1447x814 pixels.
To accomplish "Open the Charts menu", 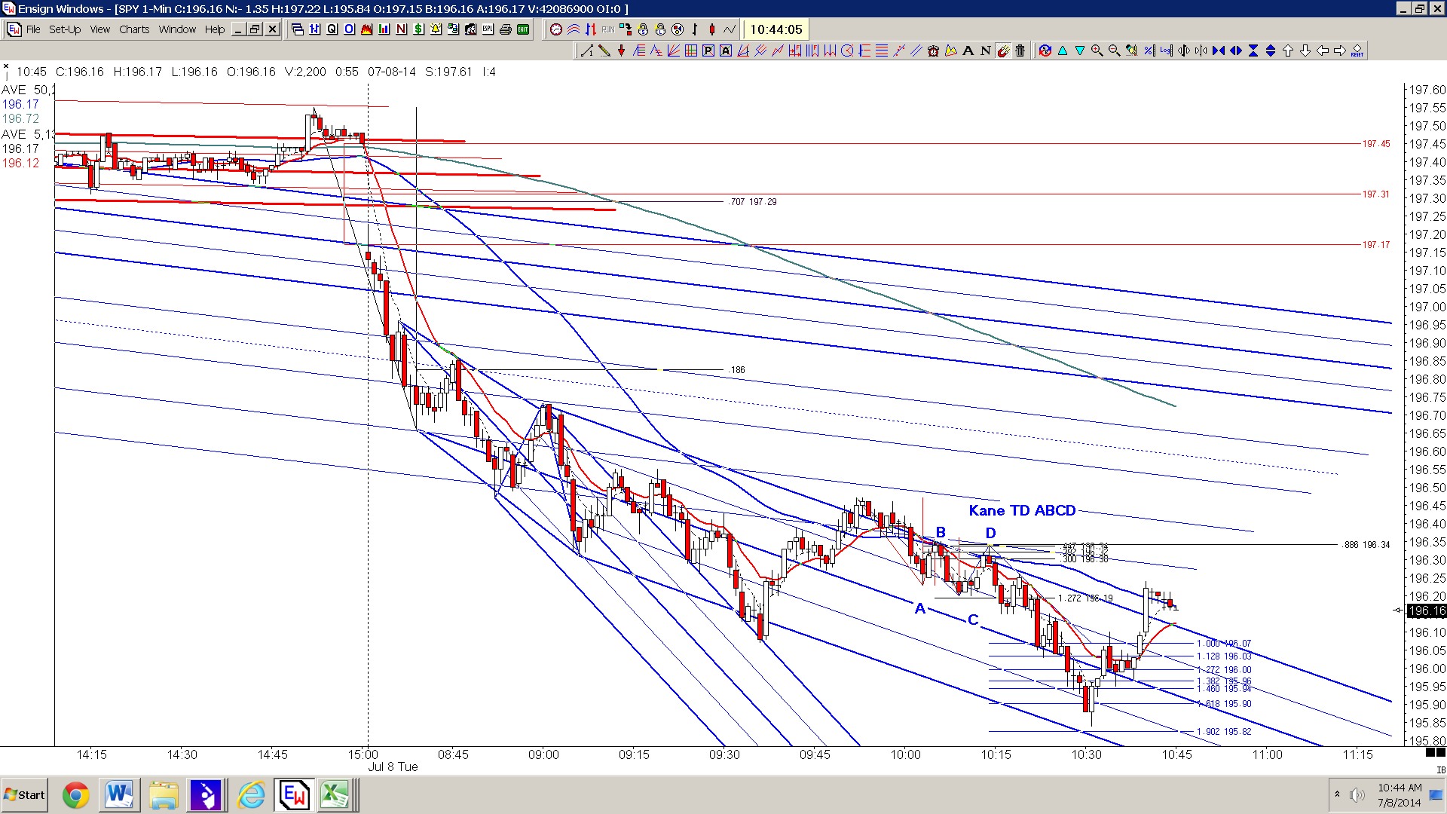I will point(134,29).
